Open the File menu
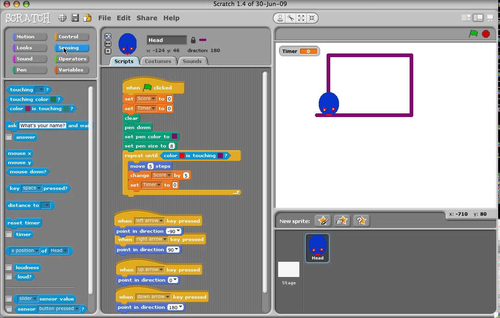The height and width of the screenshot is (318, 500). 105,18
